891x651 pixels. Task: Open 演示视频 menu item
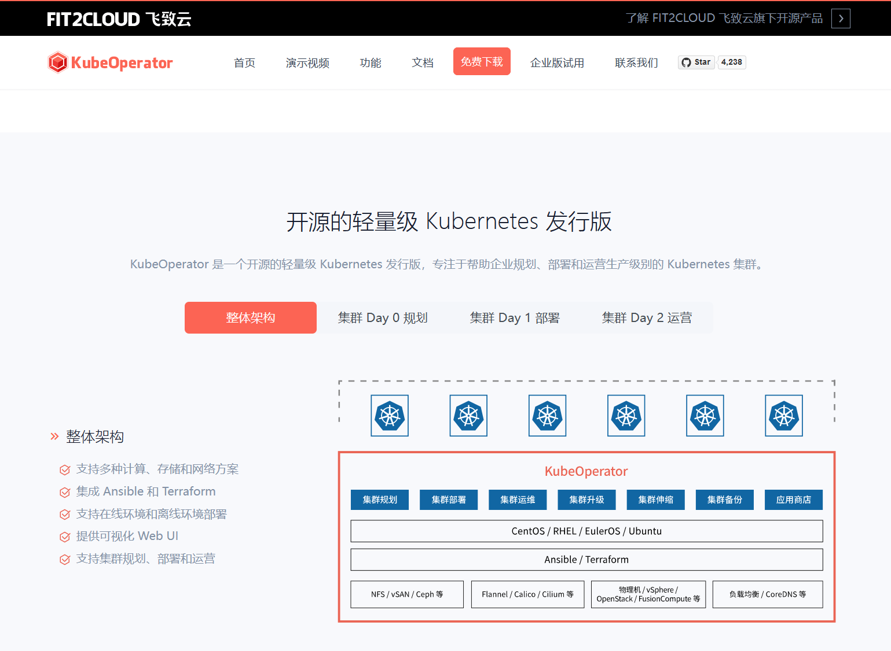(307, 62)
